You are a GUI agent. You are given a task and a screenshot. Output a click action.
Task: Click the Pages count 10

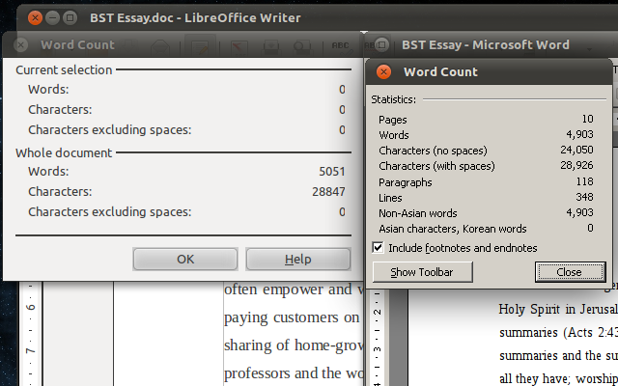(x=588, y=119)
